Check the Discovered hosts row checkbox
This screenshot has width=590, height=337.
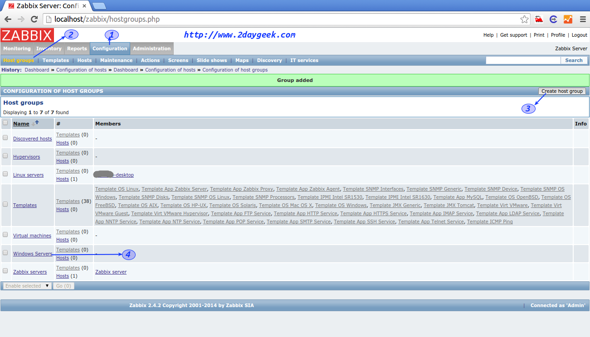click(x=5, y=137)
